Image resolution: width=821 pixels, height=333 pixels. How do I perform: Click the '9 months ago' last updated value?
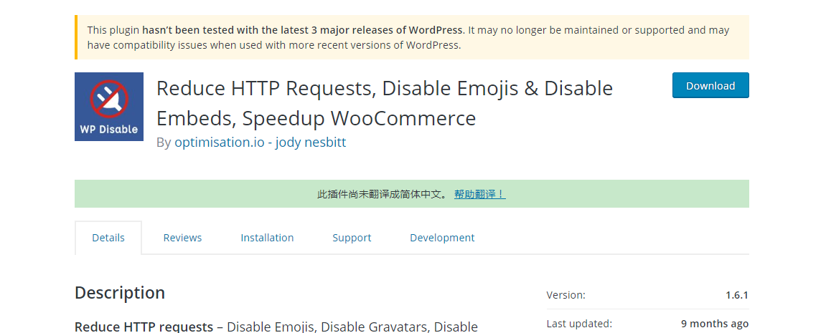[715, 324]
